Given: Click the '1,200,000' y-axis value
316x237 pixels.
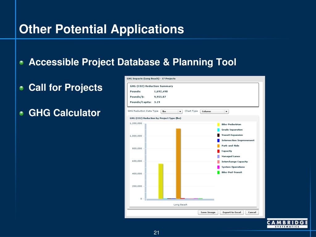Looking at the screenshot, I should point(136,123).
